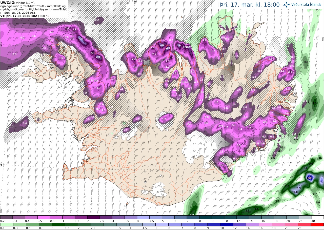The width and height of the screenshot is (324, 230).
Task: Click the '20W' longitude label
Action: click(x=134, y=1)
